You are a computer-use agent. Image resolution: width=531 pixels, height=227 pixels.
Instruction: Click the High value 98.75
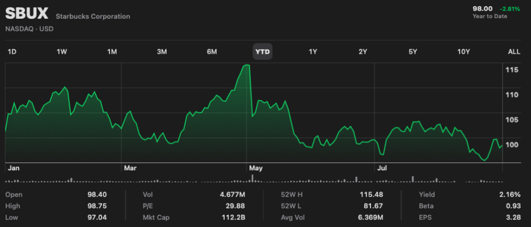(x=97, y=206)
